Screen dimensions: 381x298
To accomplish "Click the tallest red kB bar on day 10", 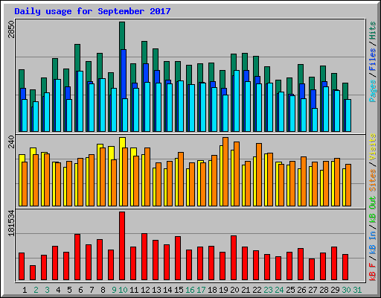I will coord(122,246).
